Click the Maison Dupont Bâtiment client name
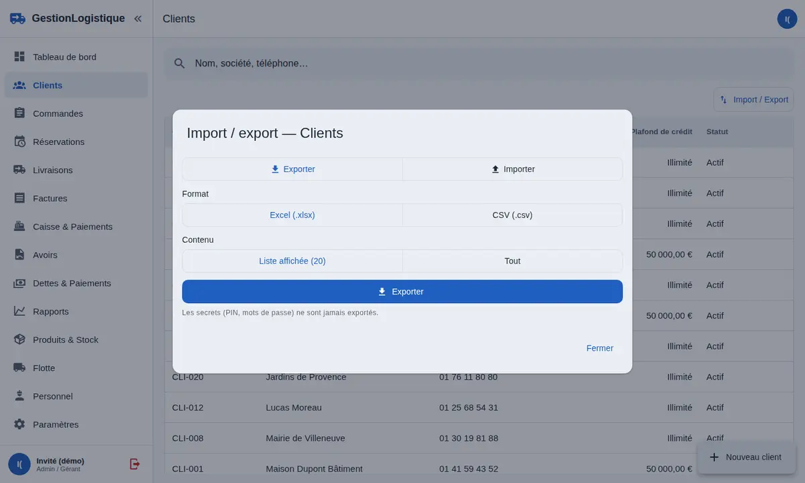Image resolution: width=805 pixels, height=483 pixels. tap(314, 469)
